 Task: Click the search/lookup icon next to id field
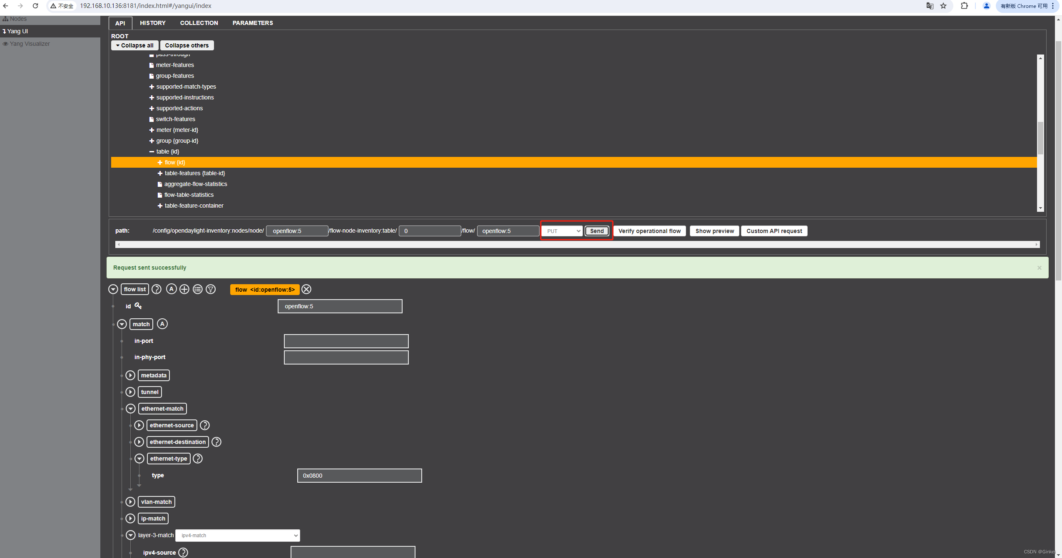coord(138,305)
